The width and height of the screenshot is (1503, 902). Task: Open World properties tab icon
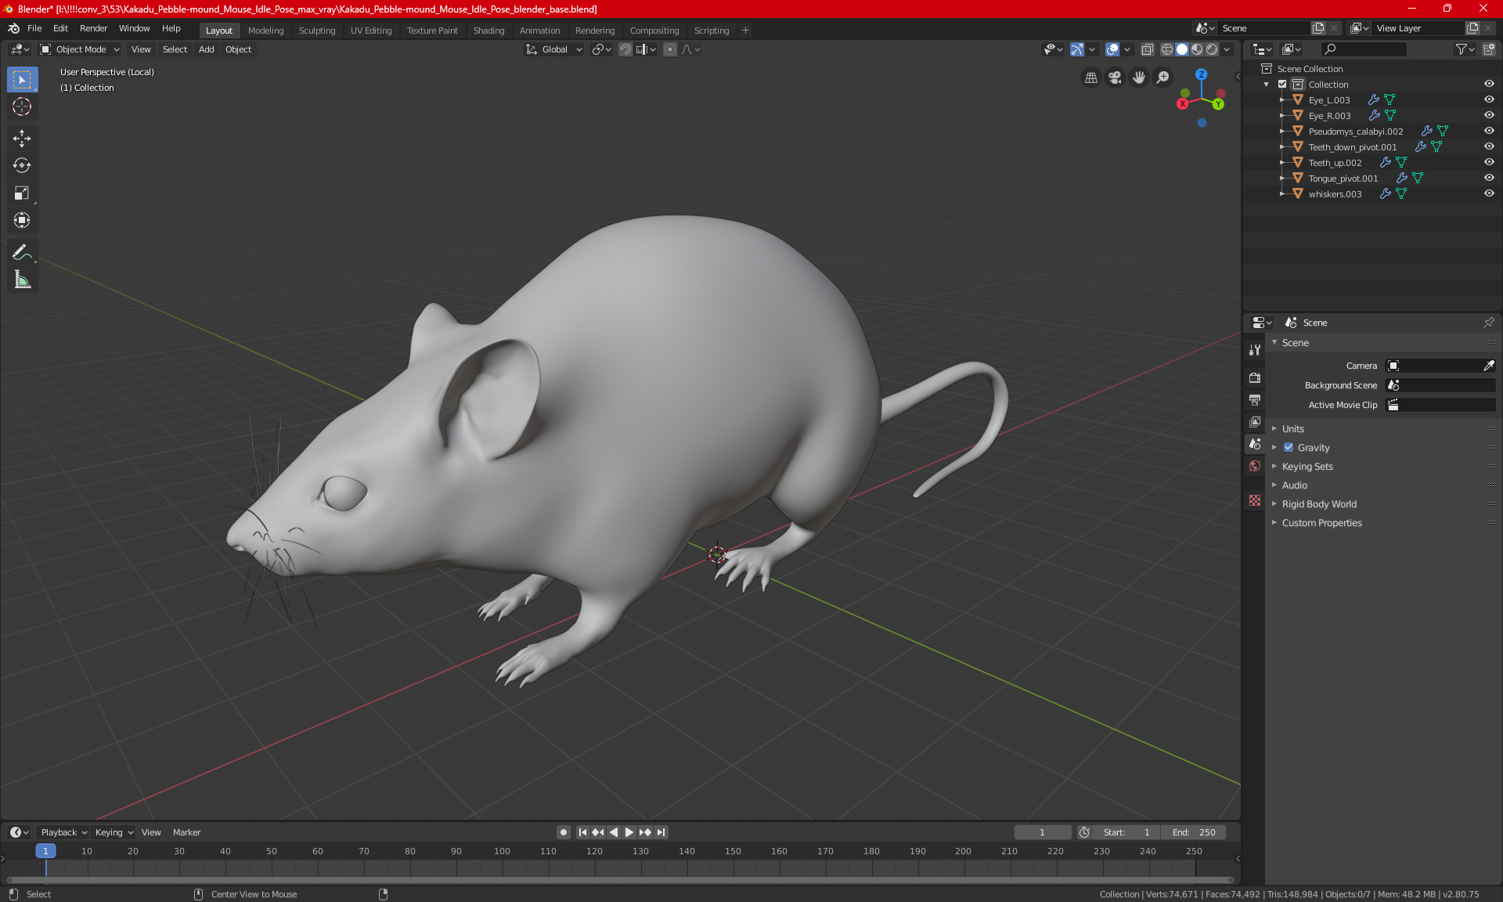coord(1255,466)
